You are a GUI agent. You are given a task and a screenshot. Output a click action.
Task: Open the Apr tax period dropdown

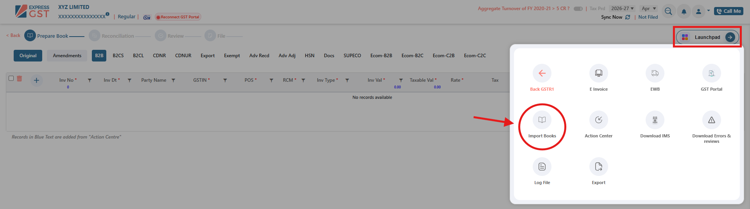pos(649,9)
